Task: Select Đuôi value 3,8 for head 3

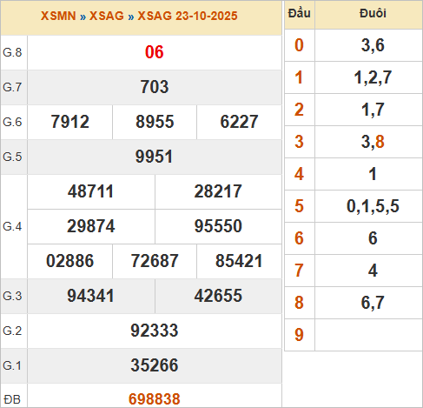Action: (x=373, y=142)
